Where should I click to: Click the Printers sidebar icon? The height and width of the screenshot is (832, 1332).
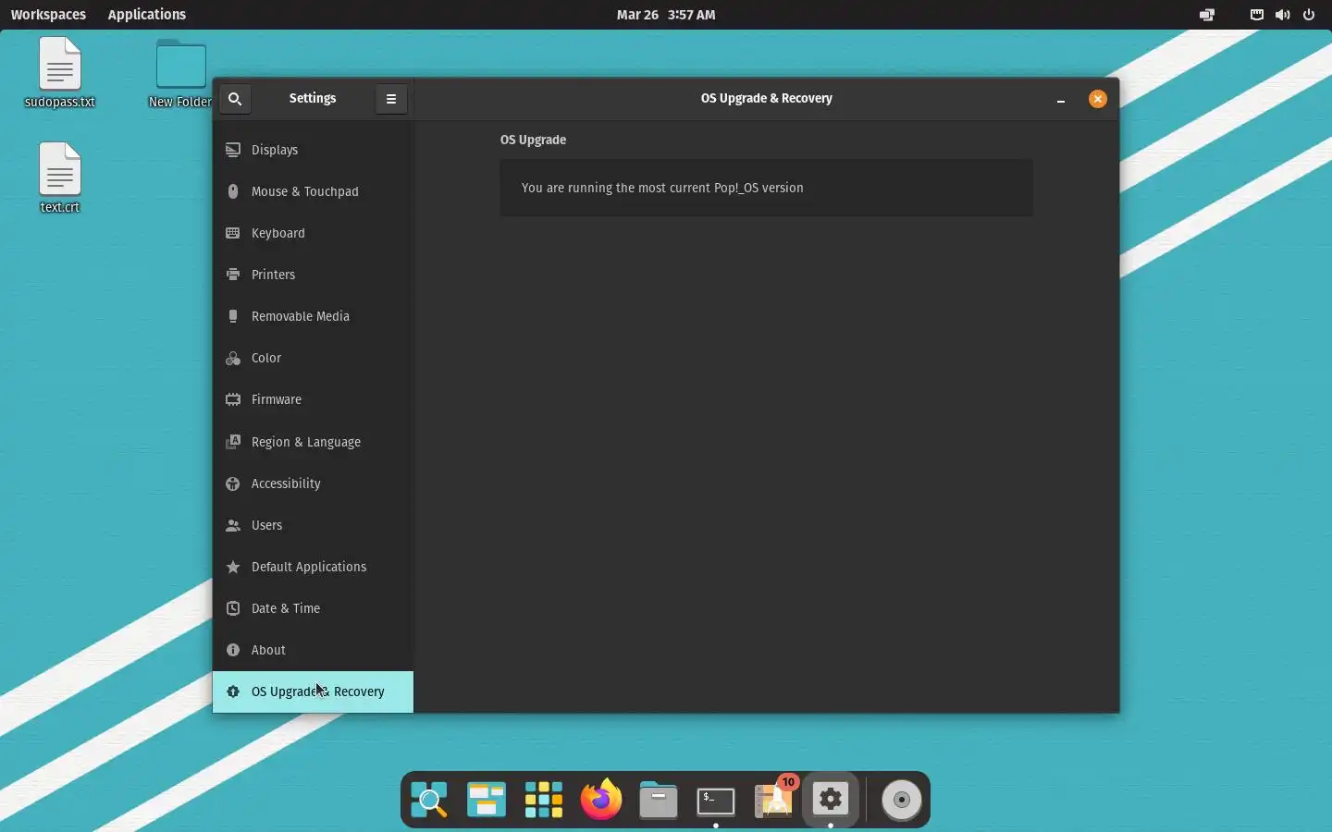233,275
